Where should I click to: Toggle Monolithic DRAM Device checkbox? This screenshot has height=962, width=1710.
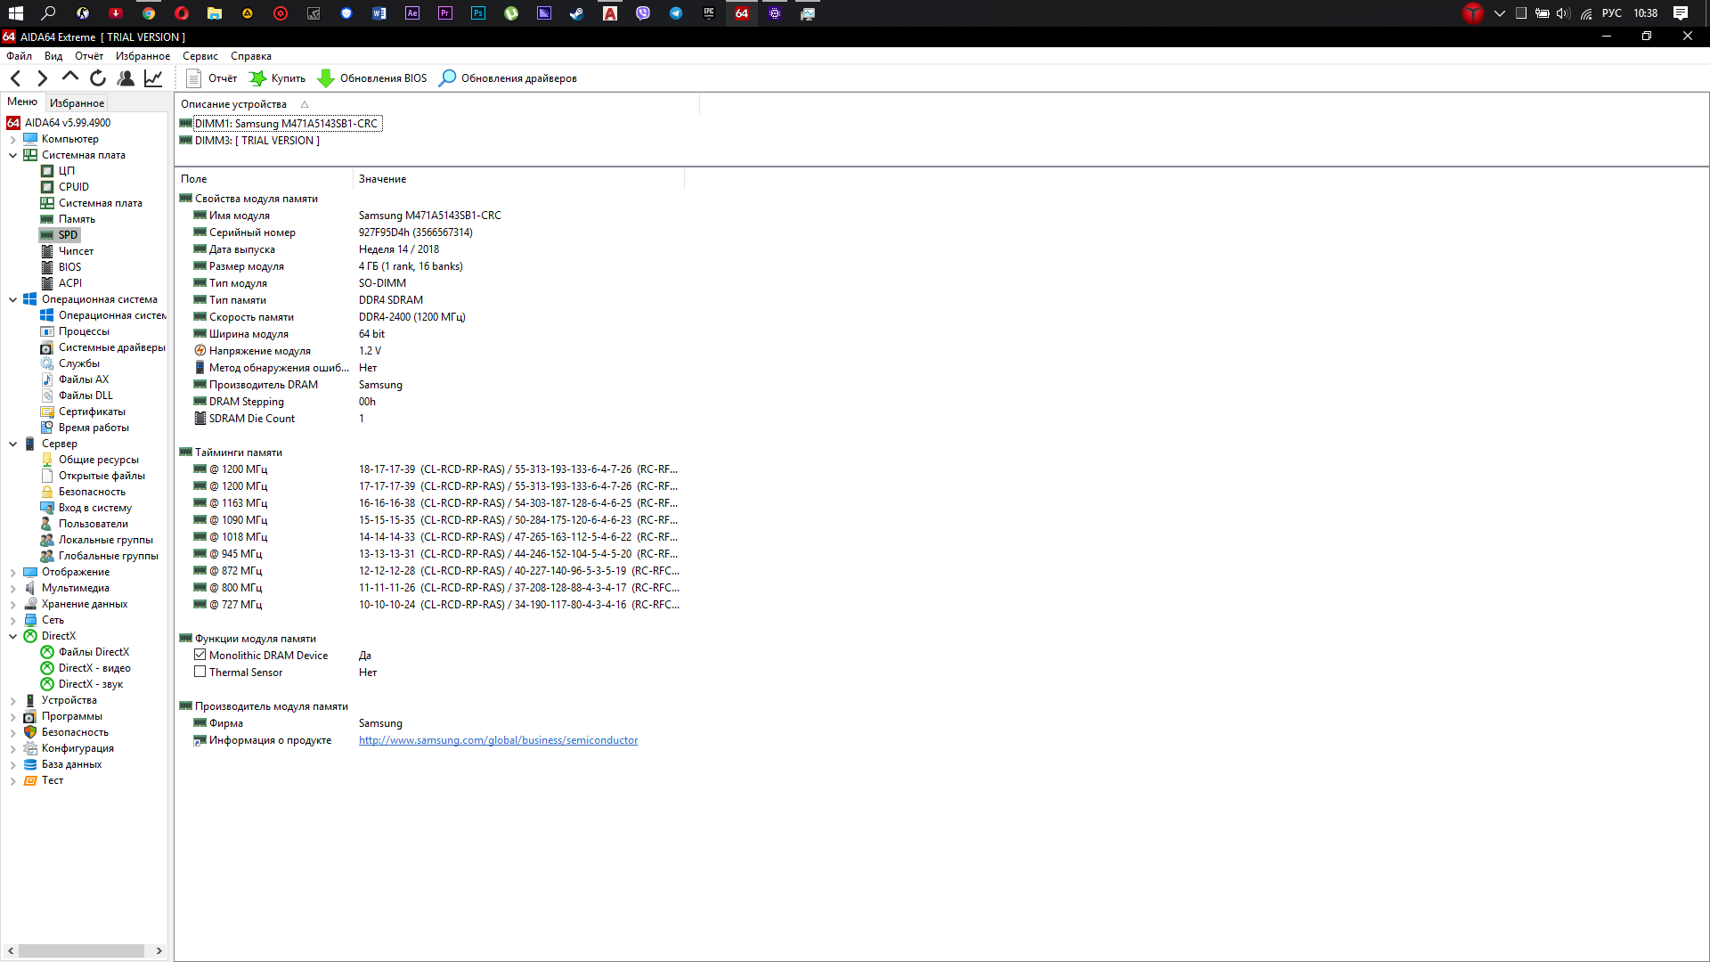pyautogui.click(x=200, y=655)
